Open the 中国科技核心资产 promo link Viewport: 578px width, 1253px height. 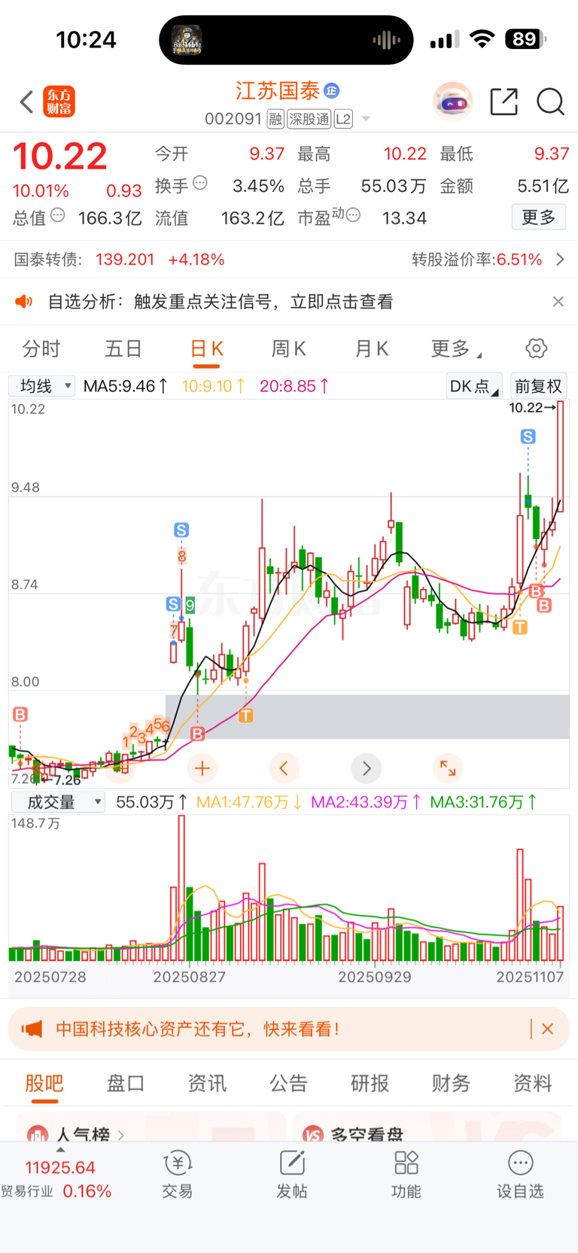click(198, 1029)
